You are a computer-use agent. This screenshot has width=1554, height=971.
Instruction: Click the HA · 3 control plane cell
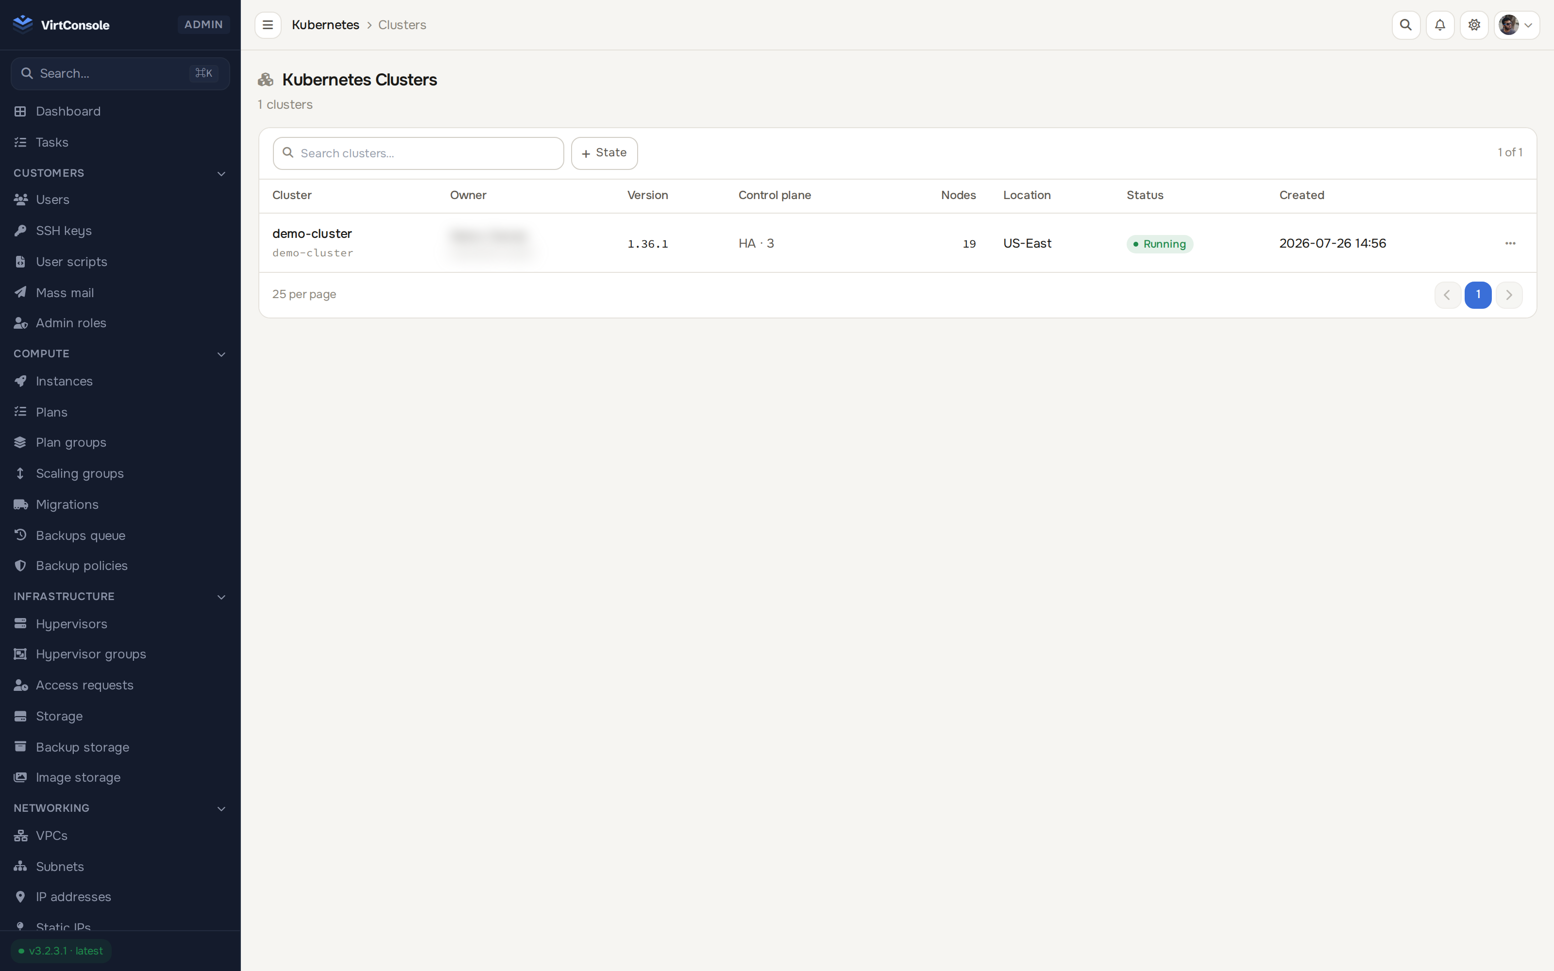pyautogui.click(x=756, y=243)
